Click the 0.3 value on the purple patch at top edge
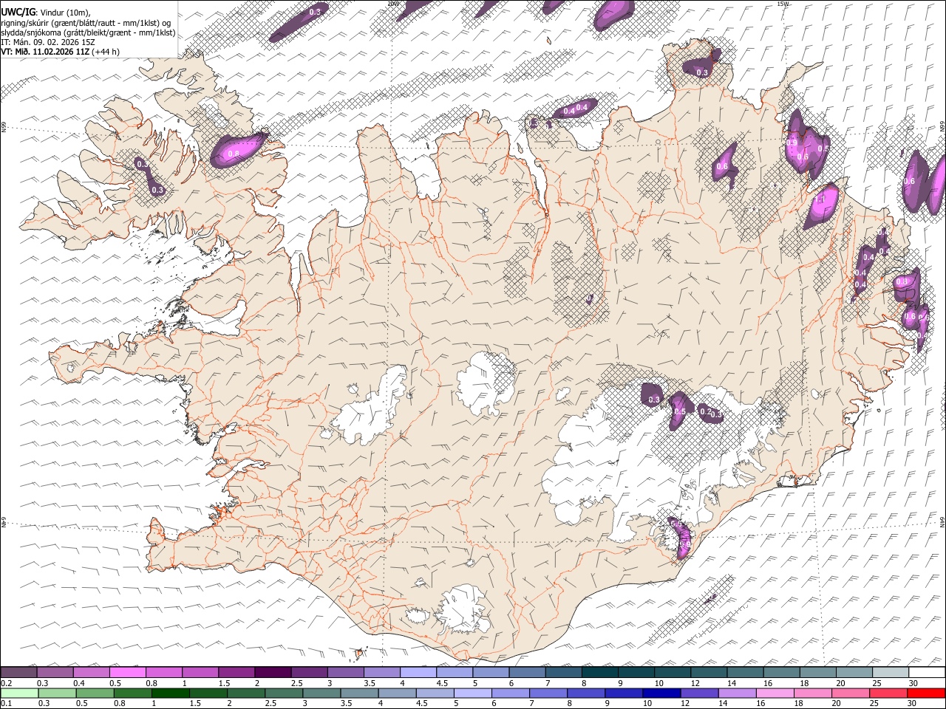The width and height of the screenshot is (946, 709). pyautogui.click(x=315, y=12)
